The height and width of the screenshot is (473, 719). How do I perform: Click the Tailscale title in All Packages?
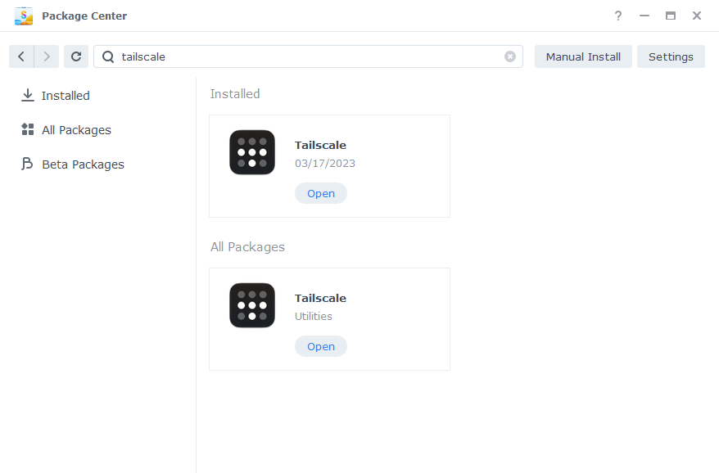pos(320,299)
